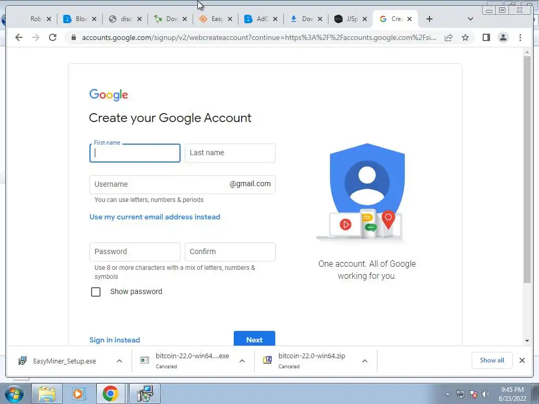Image resolution: width=539 pixels, height=404 pixels.
Task: Click the installer icon in the taskbar
Action: coord(145,393)
